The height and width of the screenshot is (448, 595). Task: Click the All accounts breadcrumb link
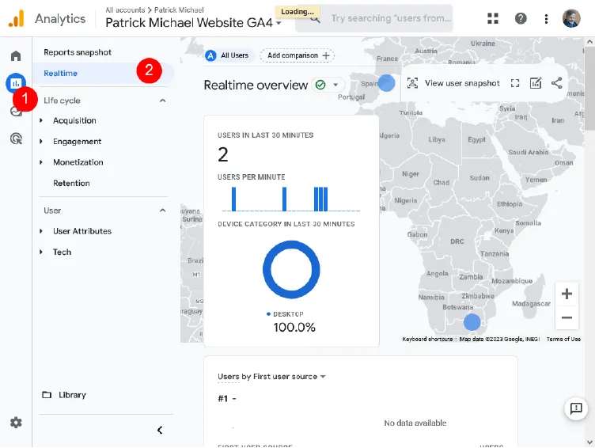125,9
